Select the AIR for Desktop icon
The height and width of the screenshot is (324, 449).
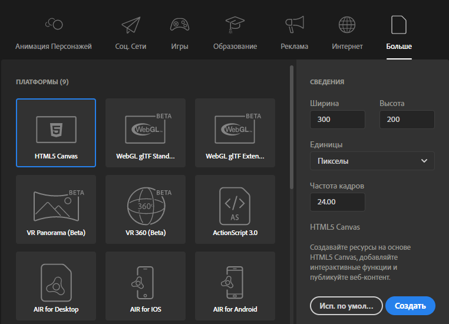point(56,283)
